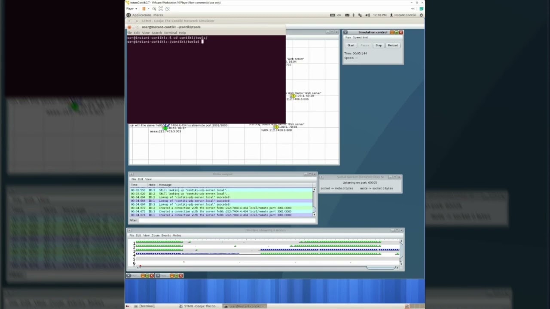Open Events menu in Timeline window
Viewport: 550px width, 309px height.
pyautogui.click(x=166, y=236)
